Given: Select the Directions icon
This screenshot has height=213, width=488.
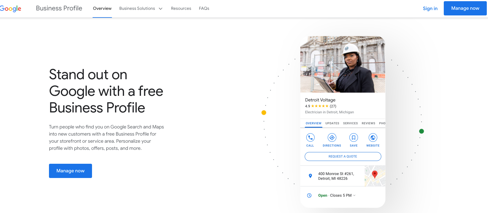Looking at the screenshot, I should tap(332, 138).
